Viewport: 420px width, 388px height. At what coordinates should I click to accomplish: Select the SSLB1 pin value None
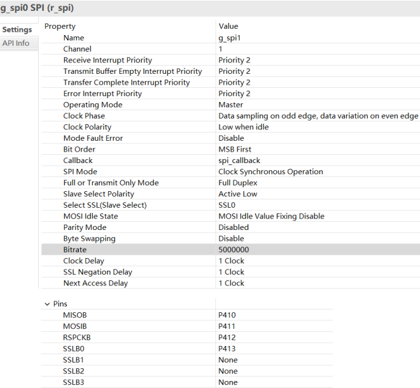coord(228,360)
